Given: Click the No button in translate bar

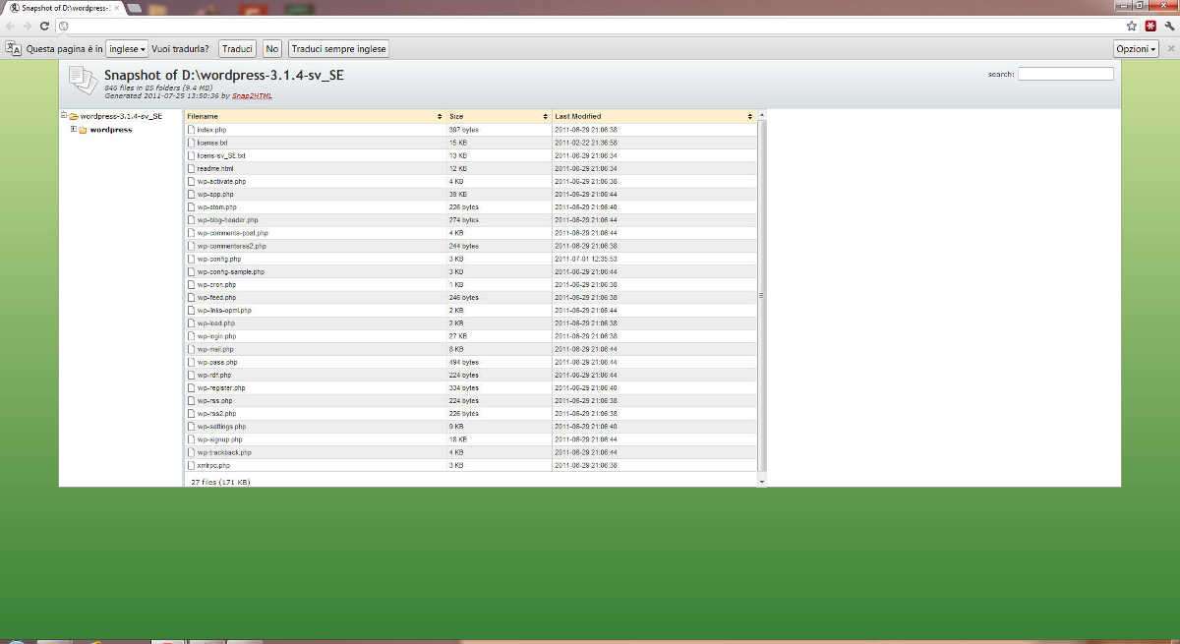Looking at the screenshot, I should click(x=272, y=48).
